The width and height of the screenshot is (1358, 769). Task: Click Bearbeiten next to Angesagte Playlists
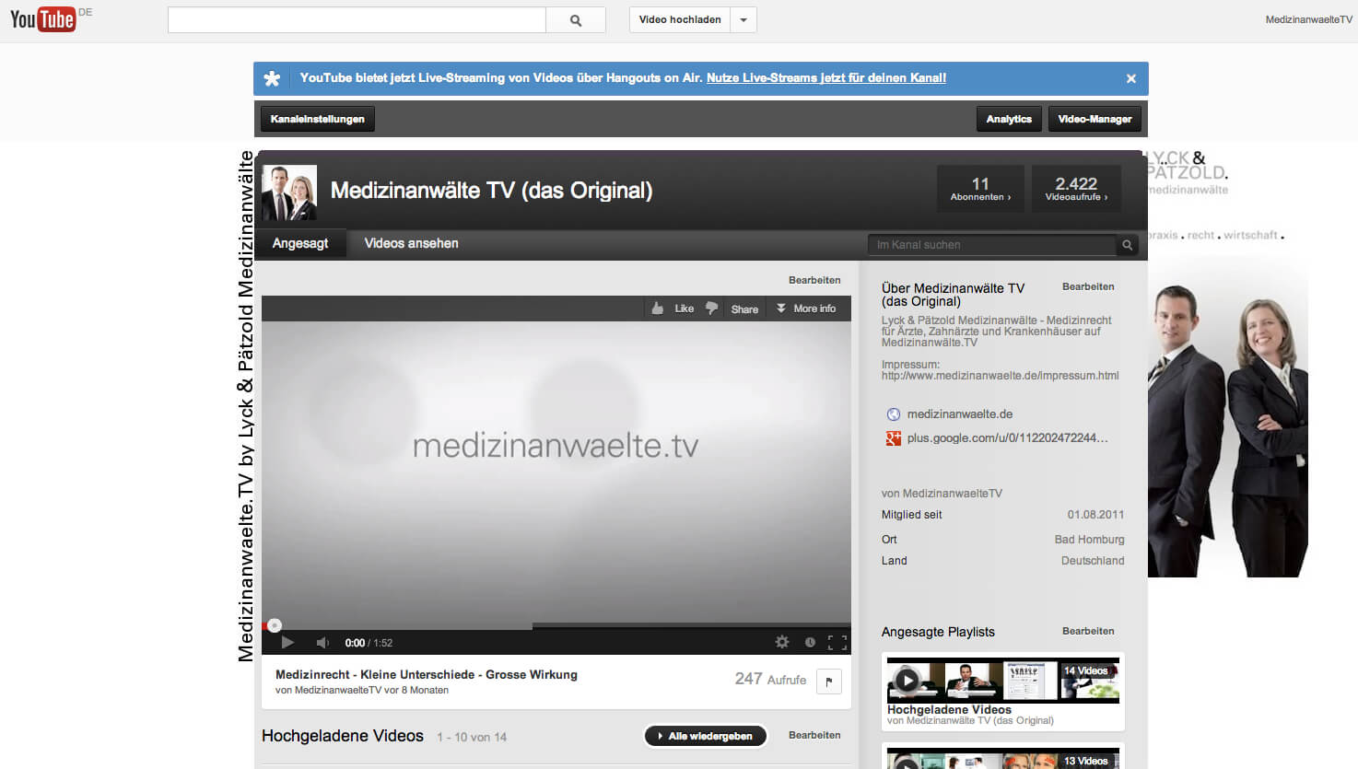(1088, 631)
